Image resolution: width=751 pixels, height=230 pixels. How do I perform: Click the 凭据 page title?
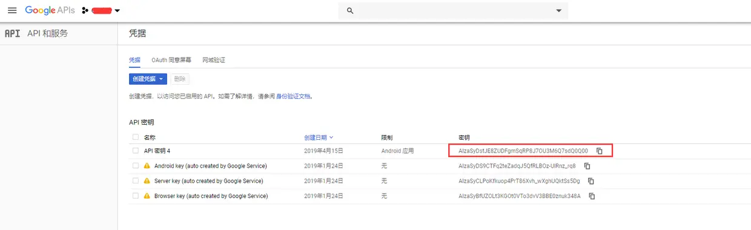tap(137, 33)
